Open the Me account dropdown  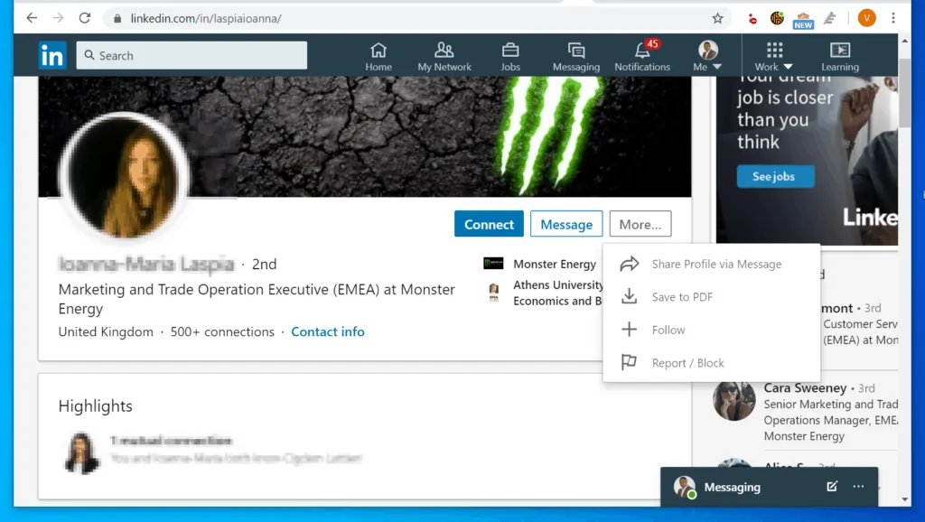[708, 57]
